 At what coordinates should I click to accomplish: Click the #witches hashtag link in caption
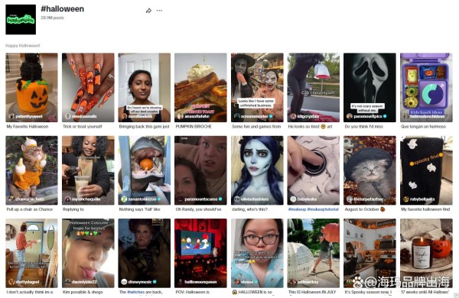click(136, 292)
